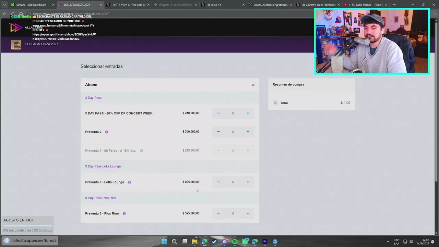439x247 pixels.
Task: Switch to the GTA VI en X tab
Action: click(x=128, y=5)
